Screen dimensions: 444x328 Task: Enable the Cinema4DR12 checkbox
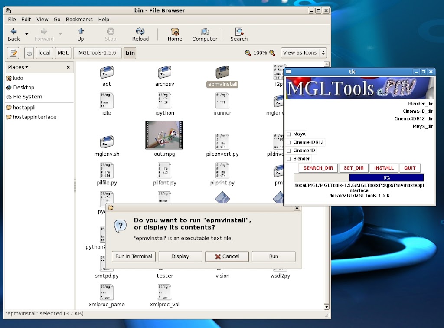[289, 142]
